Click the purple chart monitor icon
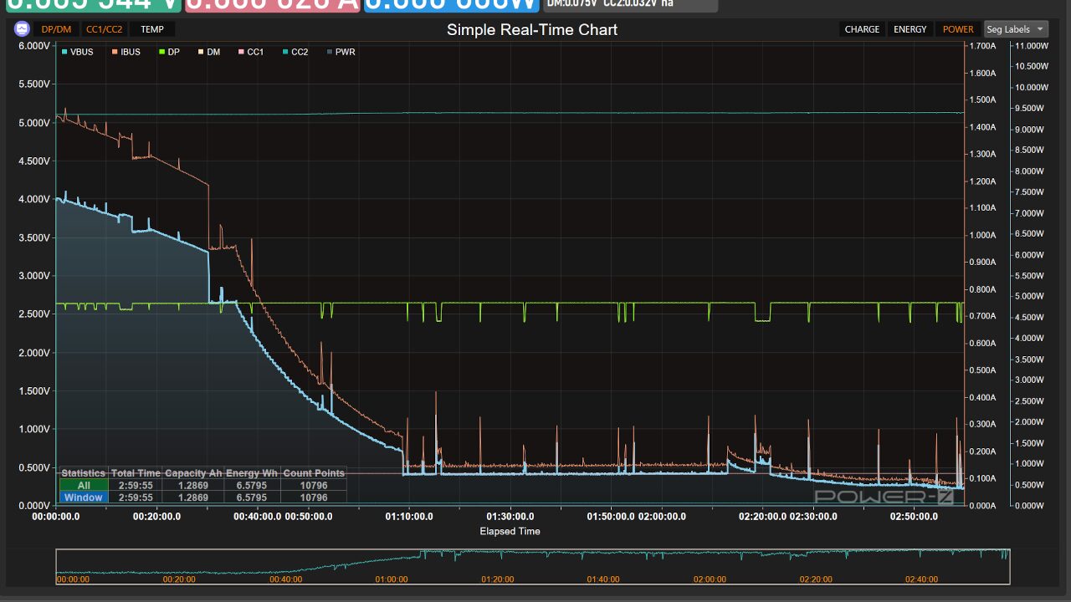Image resolution: width=1071 pixels, height=602 pixels. pos(22,28)
